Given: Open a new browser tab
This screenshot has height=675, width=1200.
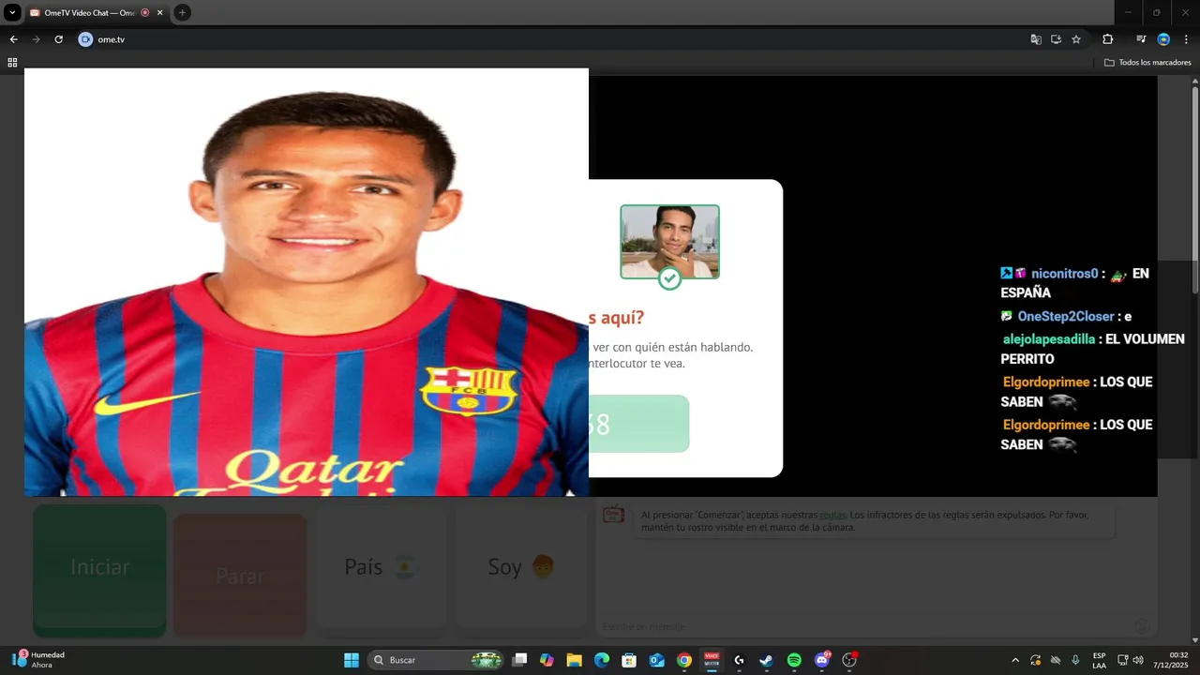Looking at the screenshot, I should [182, 12].
